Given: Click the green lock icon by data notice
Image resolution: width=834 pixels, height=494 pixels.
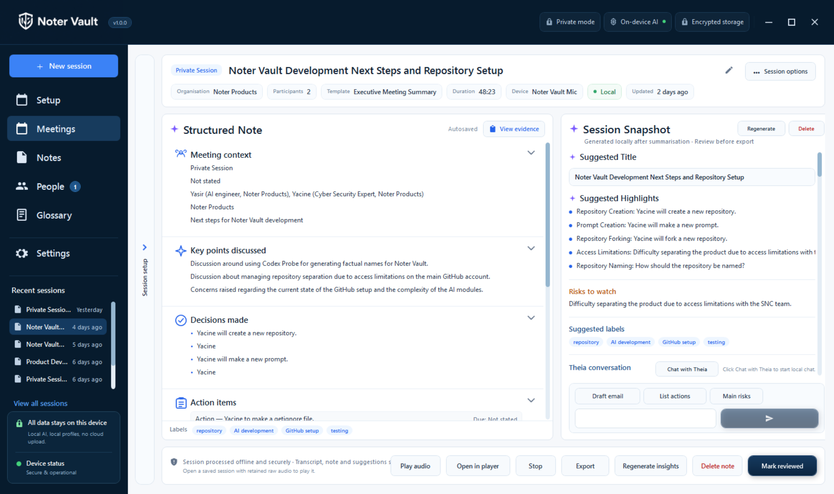Looking at the screenshot, I should click(19, 423).
